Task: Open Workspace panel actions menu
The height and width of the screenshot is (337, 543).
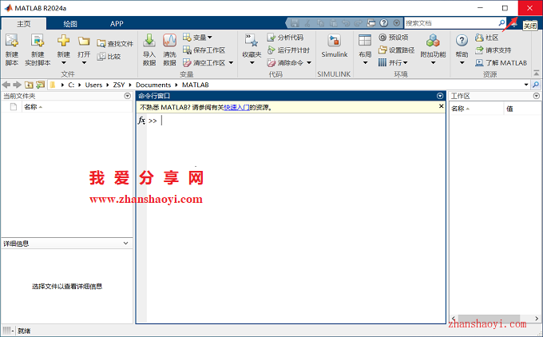Action: pos(537,96)
